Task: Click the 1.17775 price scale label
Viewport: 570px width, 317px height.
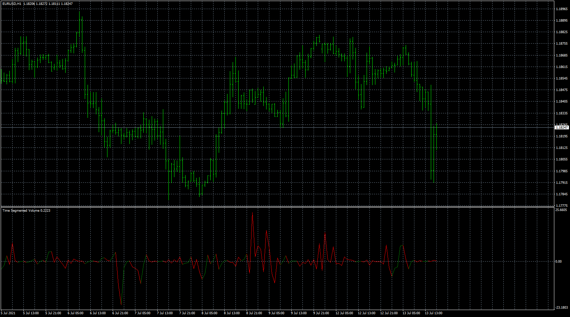Action: (x=562, y=206)
